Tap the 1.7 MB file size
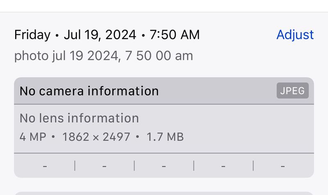This screenshot has height=195, width=328. pyautogui.click(x=165, y=137)
